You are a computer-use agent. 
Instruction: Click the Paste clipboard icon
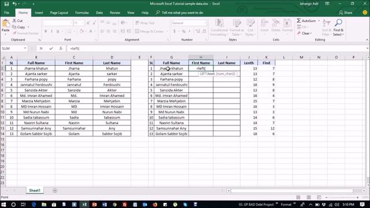[x=5, y=24]
